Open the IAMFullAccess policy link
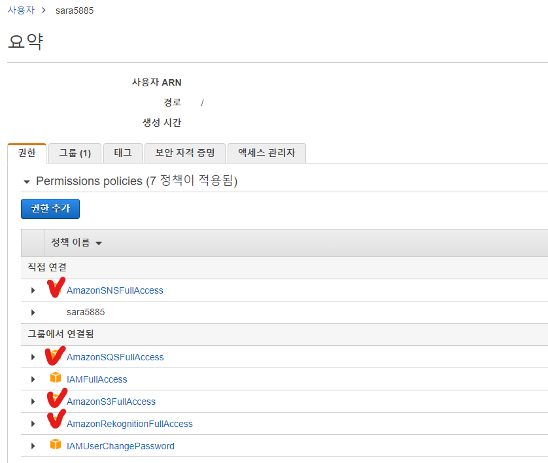Viewport: 548px width, 463px height. [x=97, y=379]
